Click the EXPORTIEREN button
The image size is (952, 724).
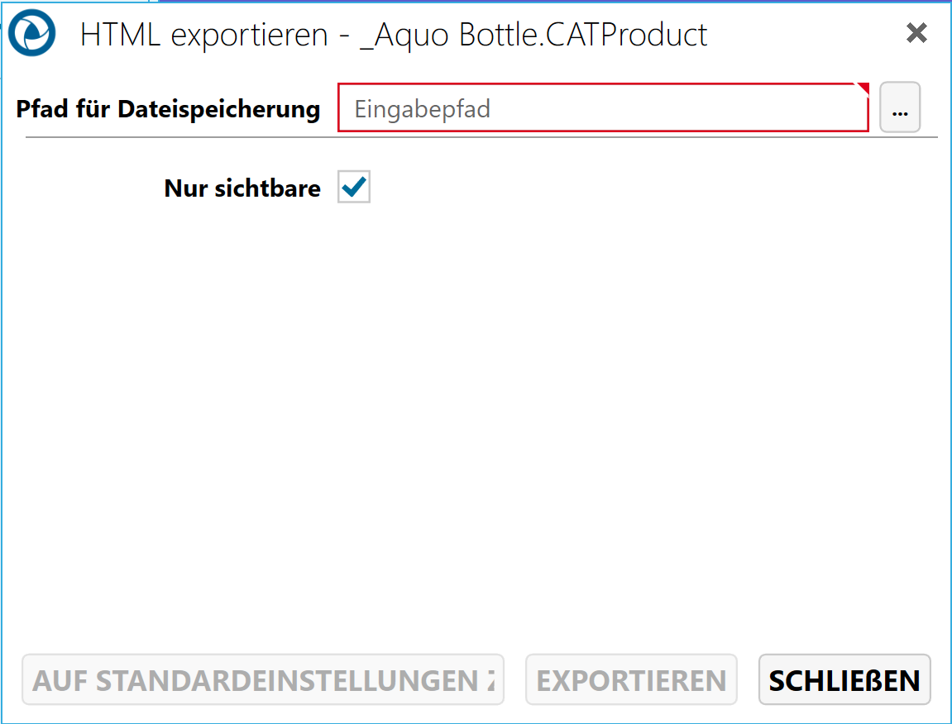(x=631, y=680)
